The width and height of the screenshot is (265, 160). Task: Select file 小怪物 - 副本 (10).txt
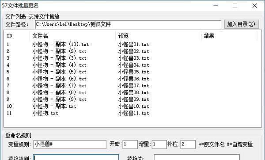pos(61,45)
